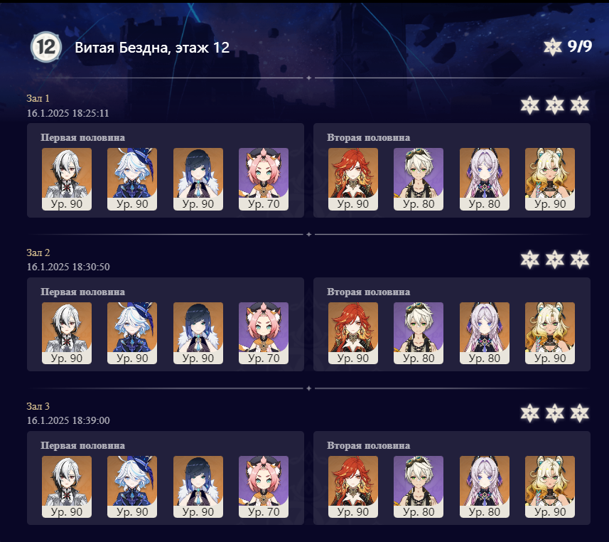This screenshot has height=542, width=609.
Task: Select dark-blue-haired character in Зал 2 first half
Action: pos(198,333)
